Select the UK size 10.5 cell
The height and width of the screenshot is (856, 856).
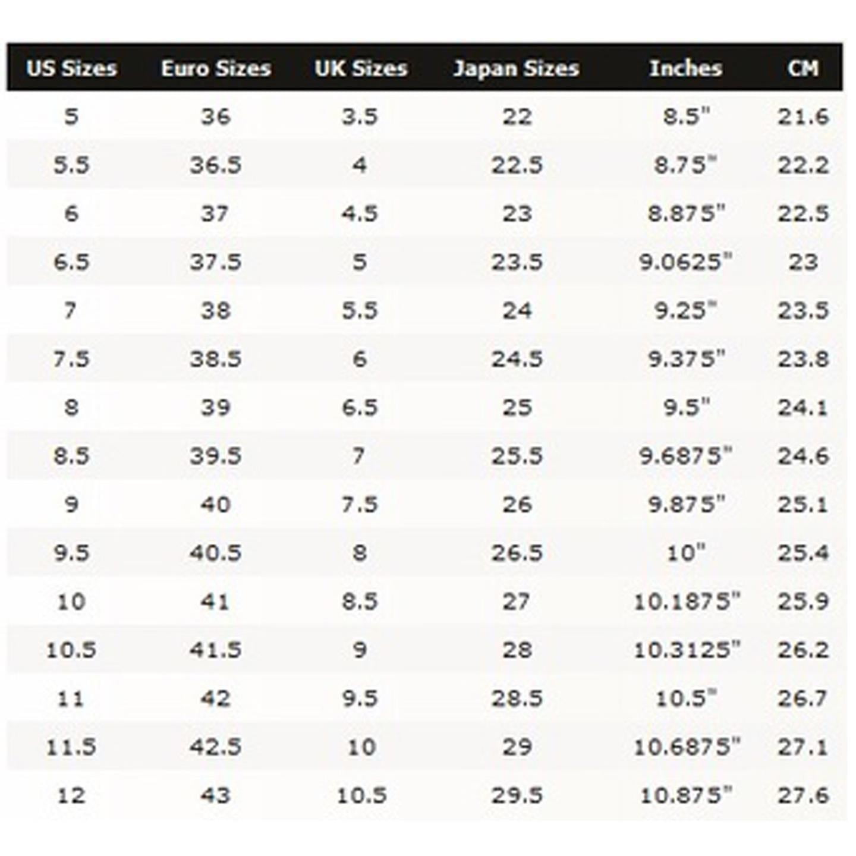tap(361, 795)
